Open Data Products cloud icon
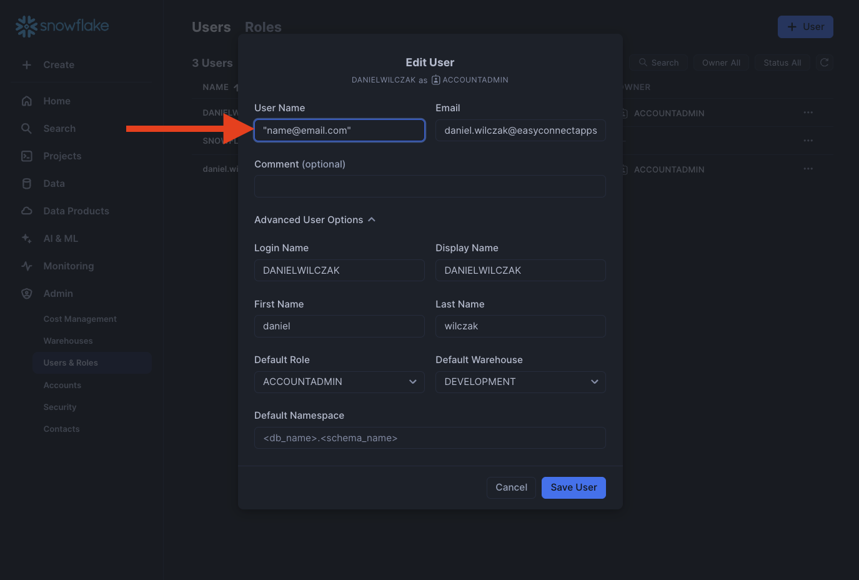 coord(27,211)
